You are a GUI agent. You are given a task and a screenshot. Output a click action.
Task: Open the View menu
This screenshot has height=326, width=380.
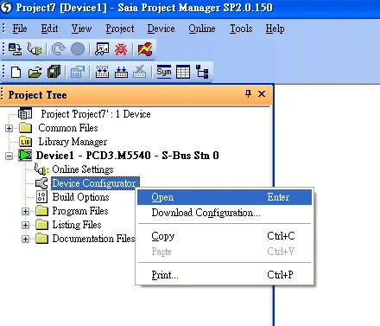coord(81,29)
